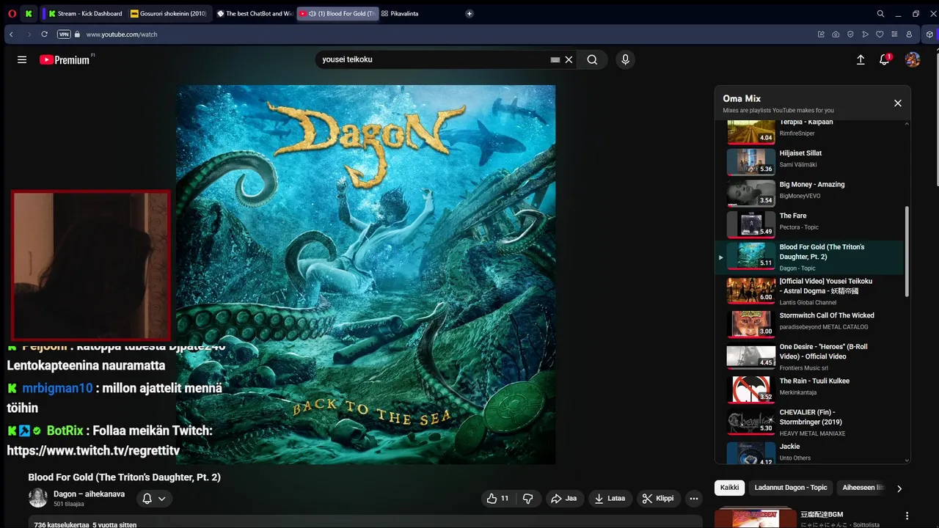The image size is (939, 528).
Task: Click the Oma Mix playlist scrollbar
Action: [x=907, y=251]
